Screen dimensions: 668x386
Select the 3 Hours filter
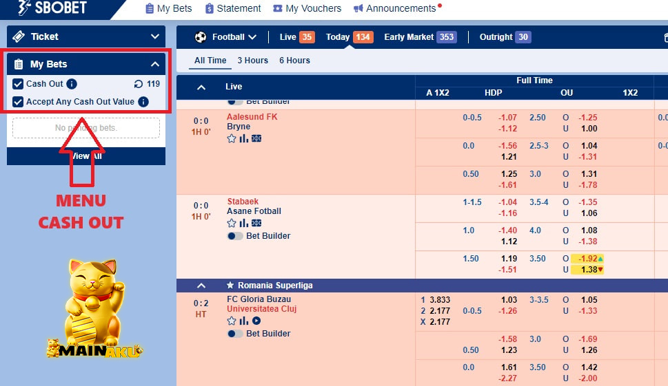pyautogui.click(x=252, y=61)
